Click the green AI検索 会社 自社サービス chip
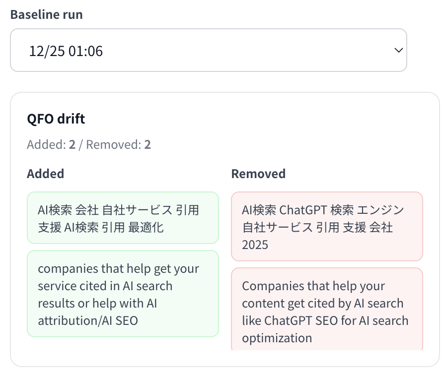Screen dimensions: 446x374 (x=123, y=217)
